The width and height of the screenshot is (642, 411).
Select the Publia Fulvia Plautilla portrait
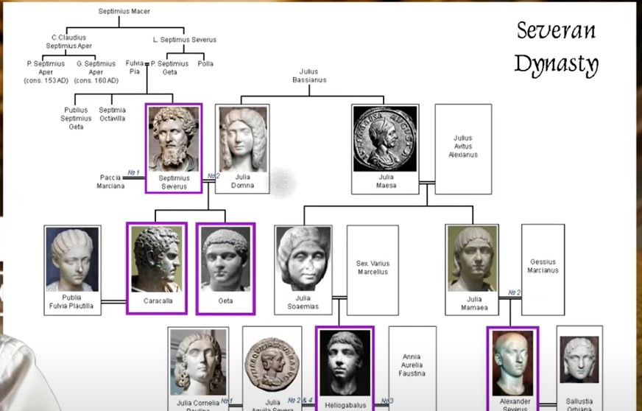[72, 260]
